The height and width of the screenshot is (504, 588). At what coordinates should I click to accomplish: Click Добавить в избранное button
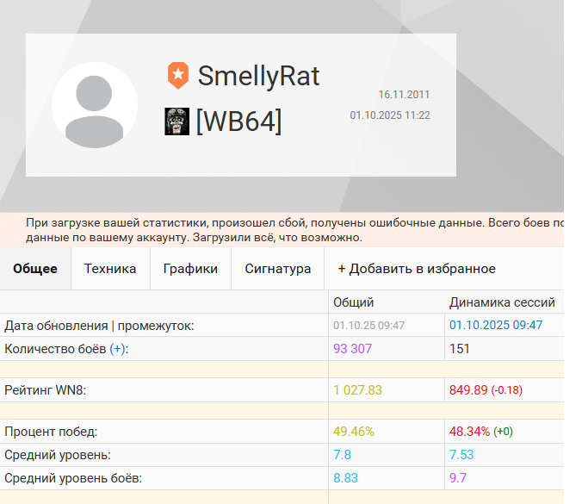(417, 269)
